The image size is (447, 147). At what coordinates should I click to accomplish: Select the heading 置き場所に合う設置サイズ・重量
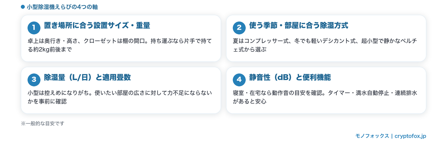[97, 26]
